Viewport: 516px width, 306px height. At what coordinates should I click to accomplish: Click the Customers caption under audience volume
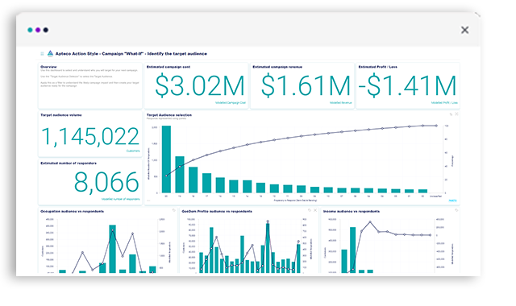133,151
